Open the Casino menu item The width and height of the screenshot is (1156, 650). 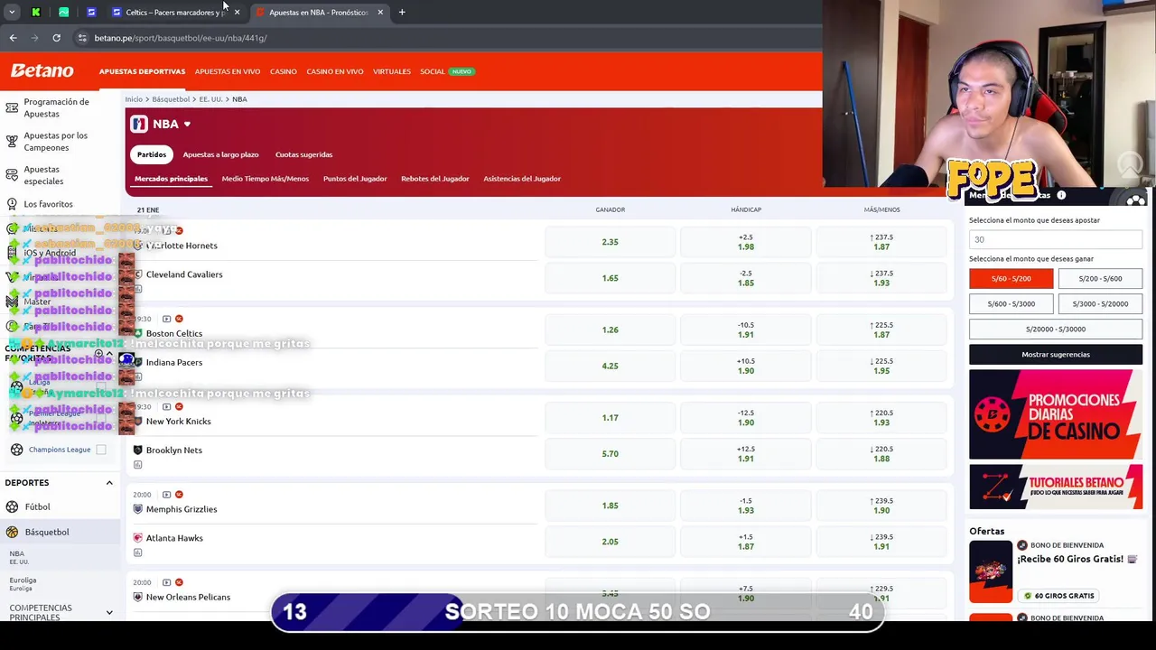pyautogui.click(x=283, y=71)
